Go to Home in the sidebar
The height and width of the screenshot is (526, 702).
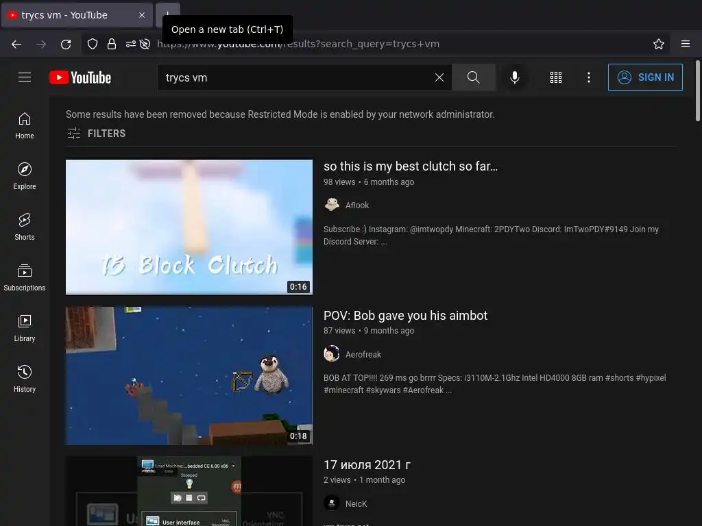tap(25, 126)
